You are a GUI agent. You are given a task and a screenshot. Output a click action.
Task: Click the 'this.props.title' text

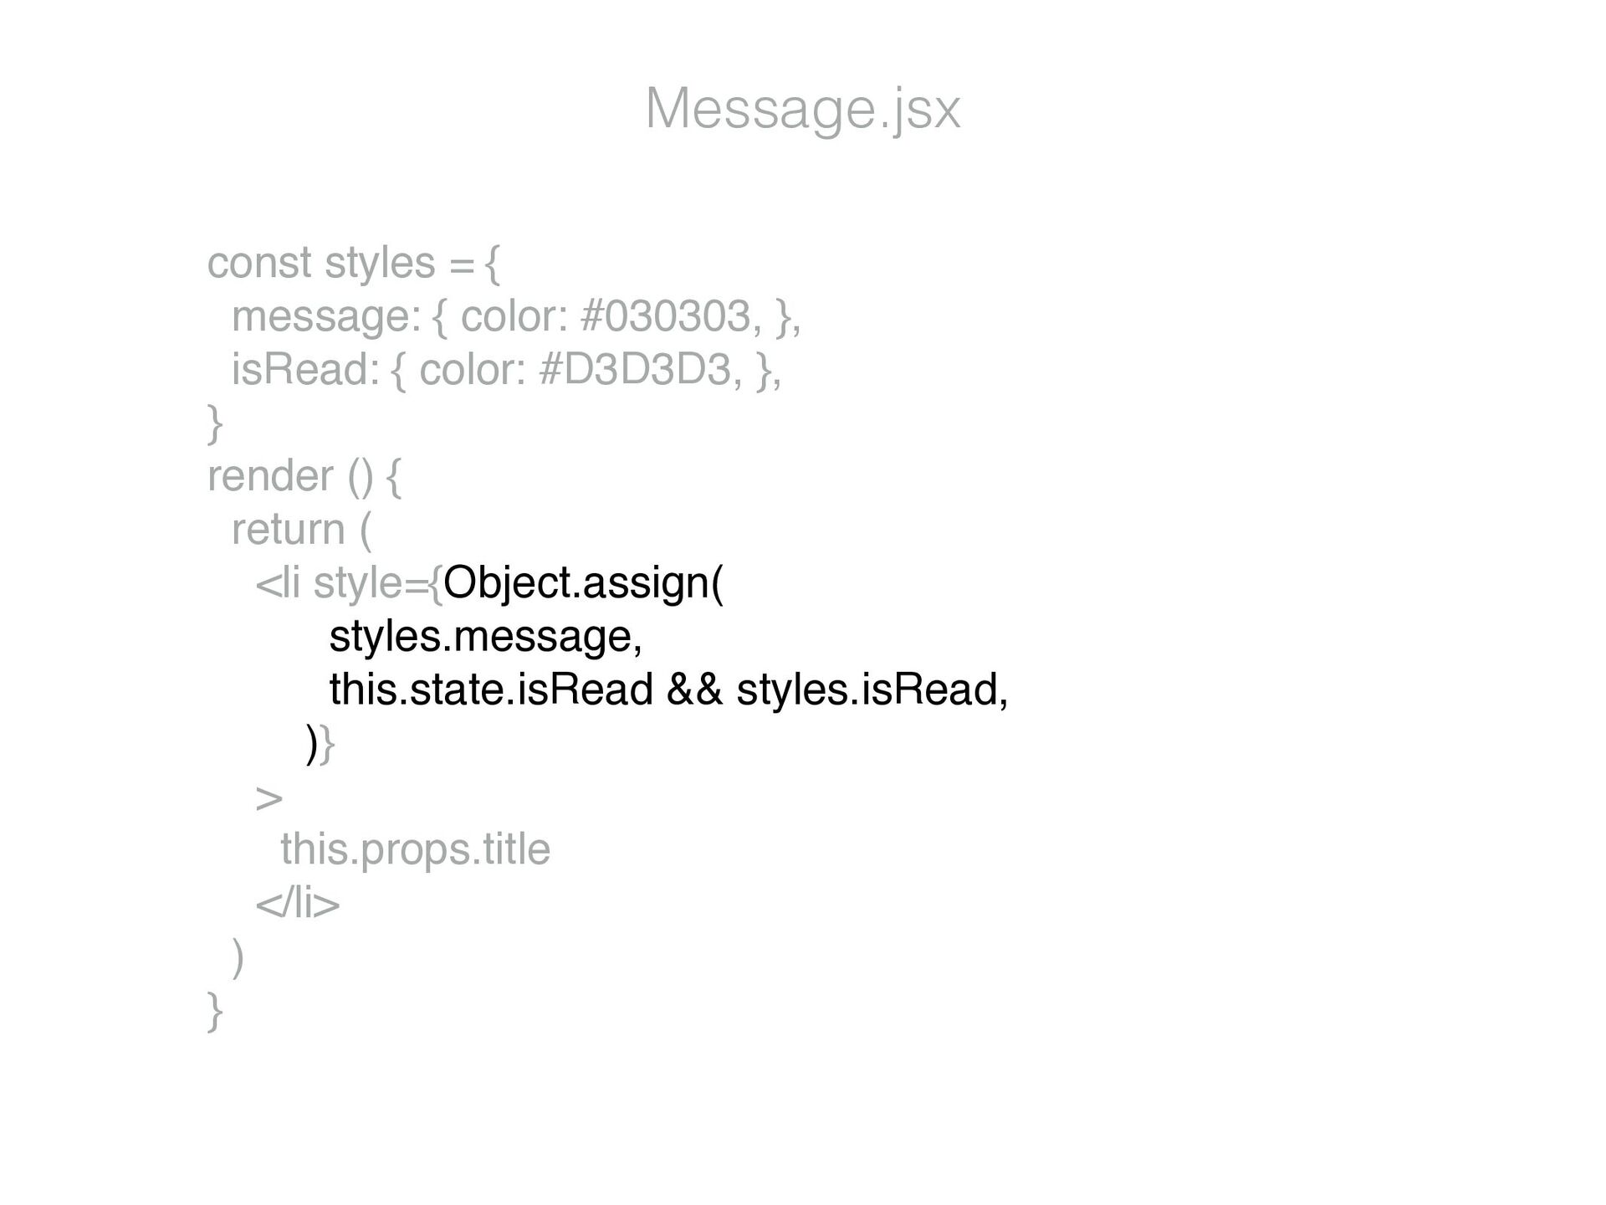click(415, 850)
